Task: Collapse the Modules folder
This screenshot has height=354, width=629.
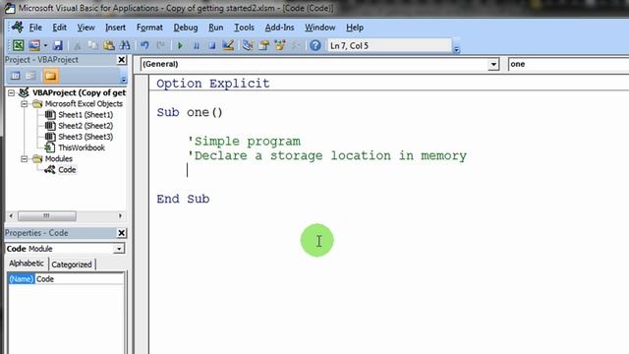Action: pos(24,159)
